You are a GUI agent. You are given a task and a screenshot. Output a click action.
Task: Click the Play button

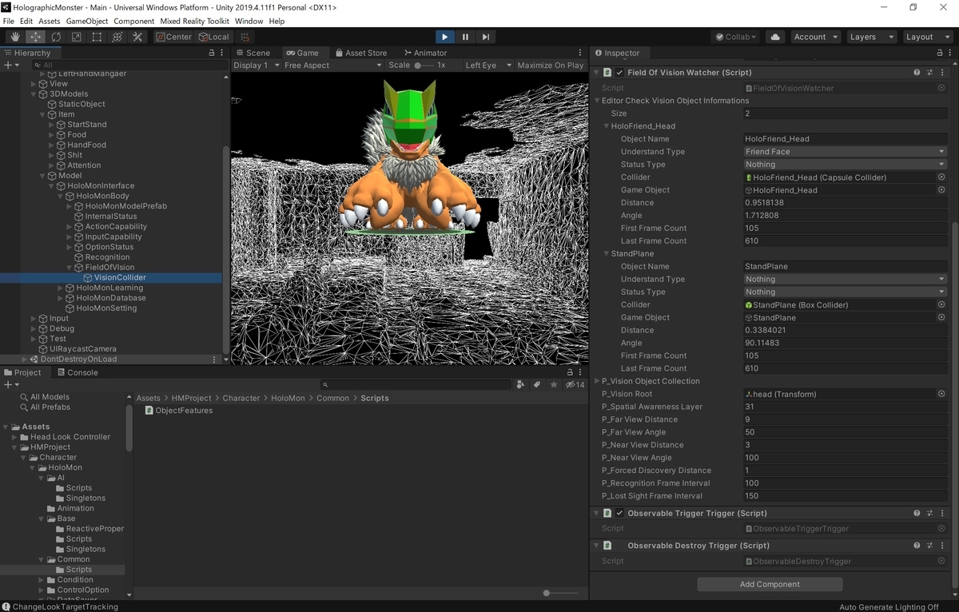[445, 37]
